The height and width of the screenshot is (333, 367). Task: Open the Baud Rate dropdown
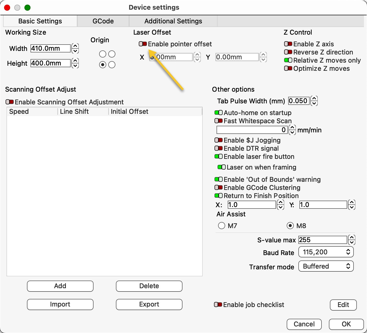click(326, 252)
